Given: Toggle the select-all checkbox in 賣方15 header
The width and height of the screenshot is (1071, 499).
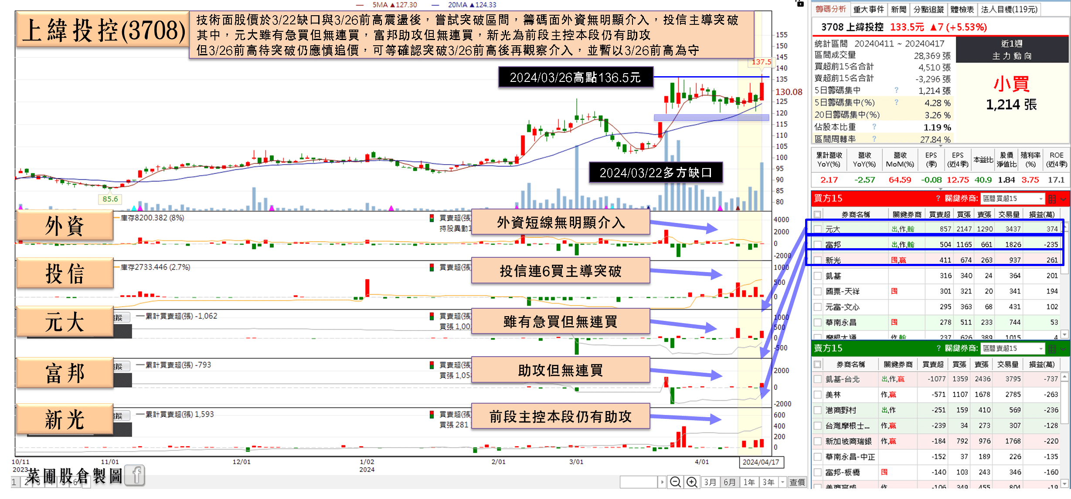Looking at the screenshot, I should tap(818, 364).
